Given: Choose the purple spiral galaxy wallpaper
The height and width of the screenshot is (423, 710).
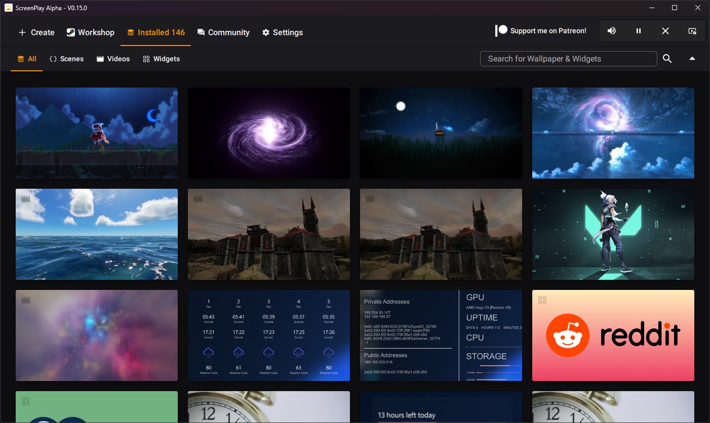Looking at the screenshot, I should (268, 133).
